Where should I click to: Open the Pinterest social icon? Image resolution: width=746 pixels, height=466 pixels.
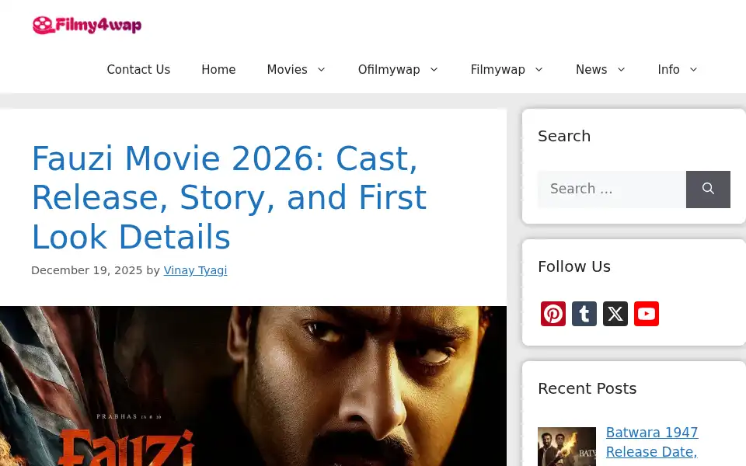click(x=553, y=314)
